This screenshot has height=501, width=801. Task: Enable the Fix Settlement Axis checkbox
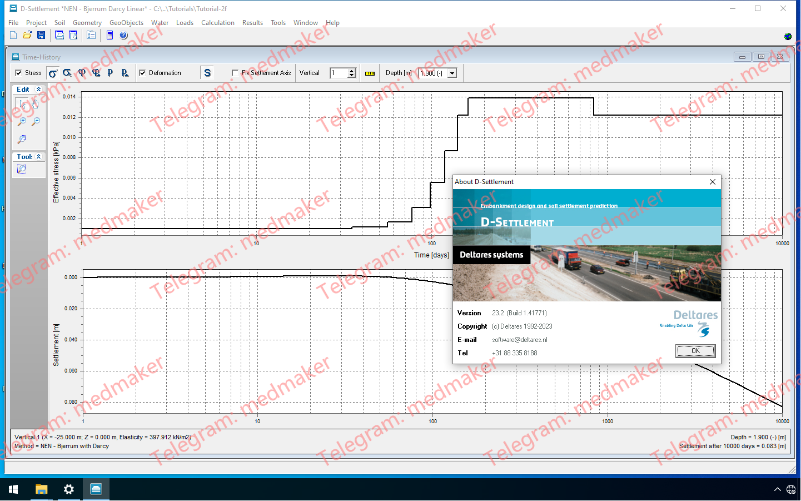click(x=235, y=73)
